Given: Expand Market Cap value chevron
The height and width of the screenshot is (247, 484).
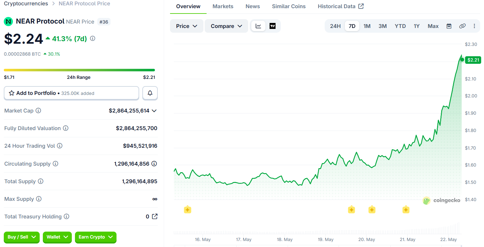Looking at the screenshot, I should 154,111.
